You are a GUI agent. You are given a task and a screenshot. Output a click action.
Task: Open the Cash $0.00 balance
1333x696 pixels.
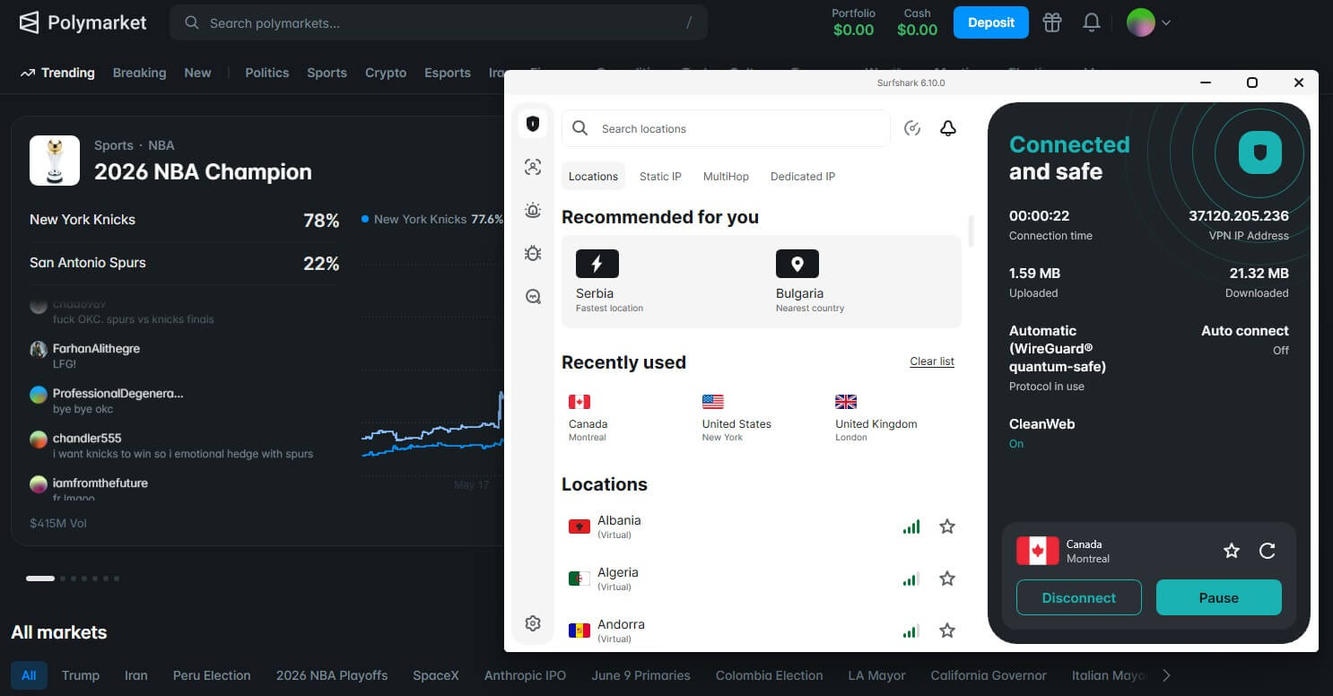tap(917, 23)
